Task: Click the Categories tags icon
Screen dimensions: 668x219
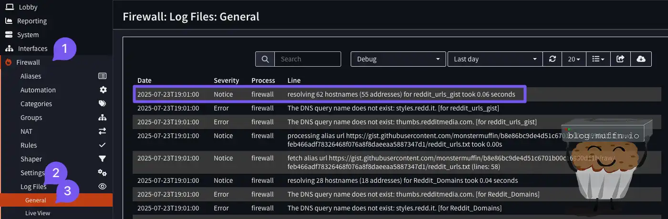Action: 102,104
